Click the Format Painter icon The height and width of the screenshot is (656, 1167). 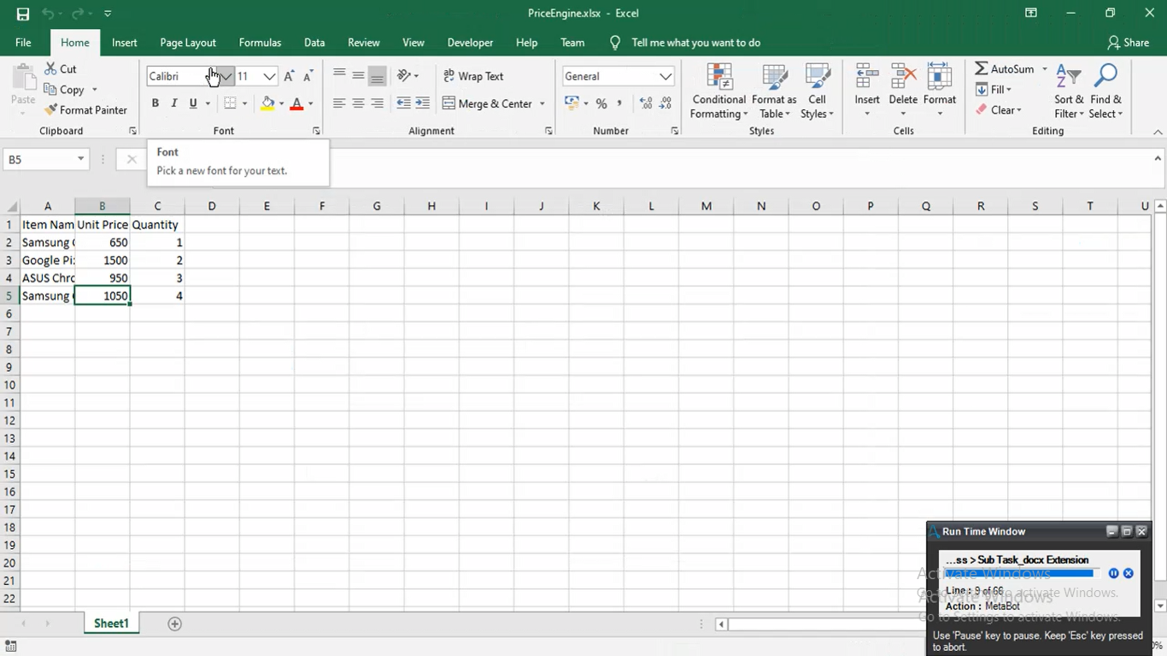coord(51,110)
